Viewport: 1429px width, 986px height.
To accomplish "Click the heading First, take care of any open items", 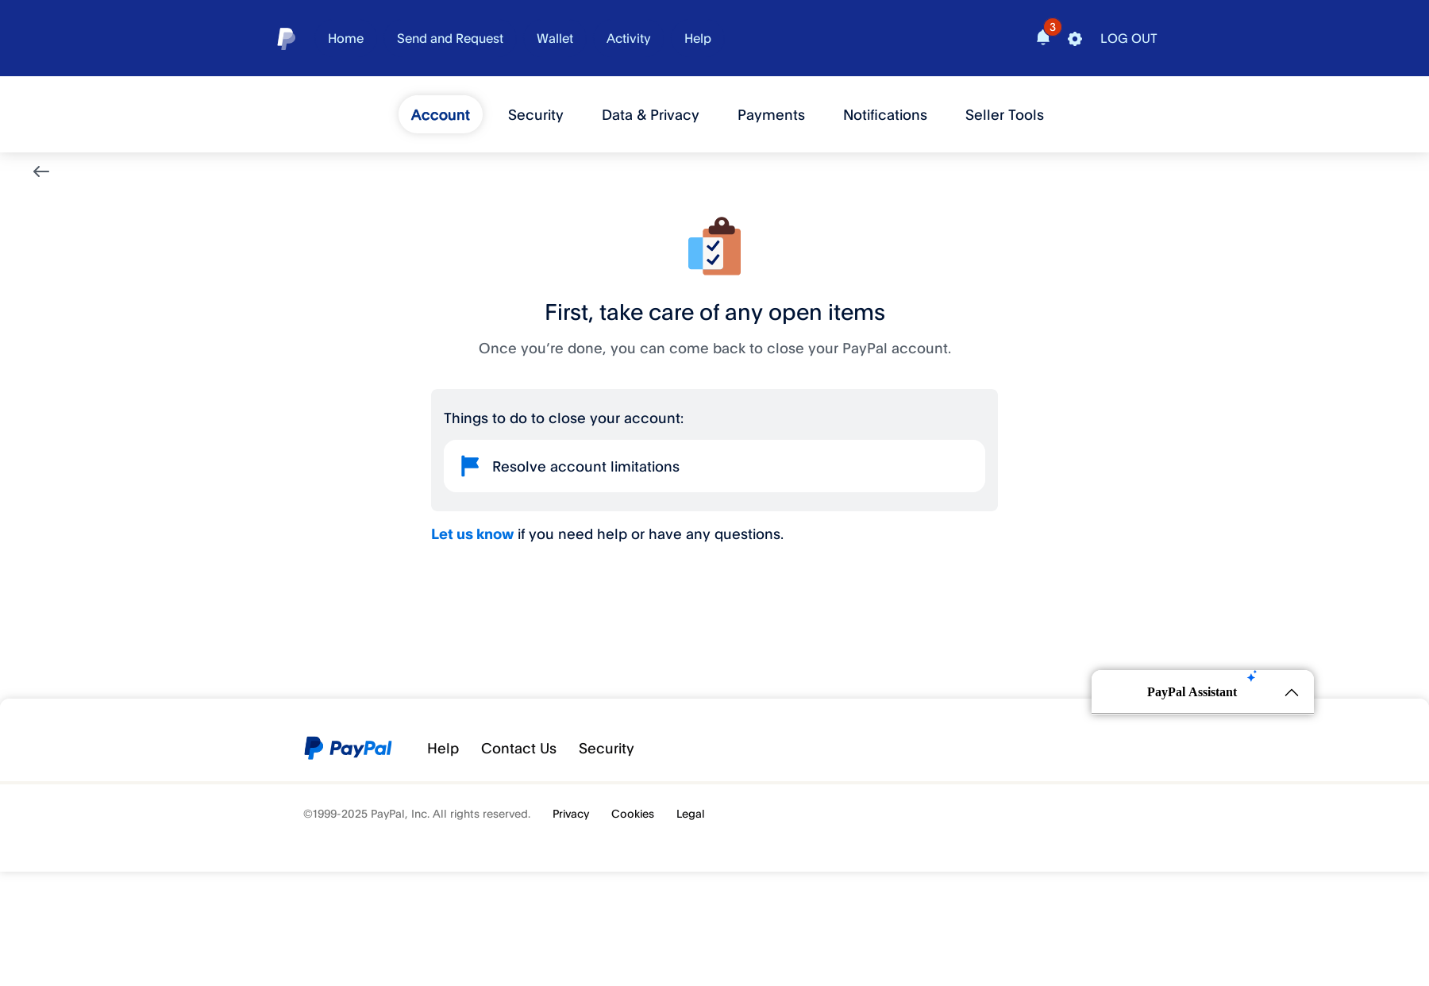I will (x=714, y=313).
